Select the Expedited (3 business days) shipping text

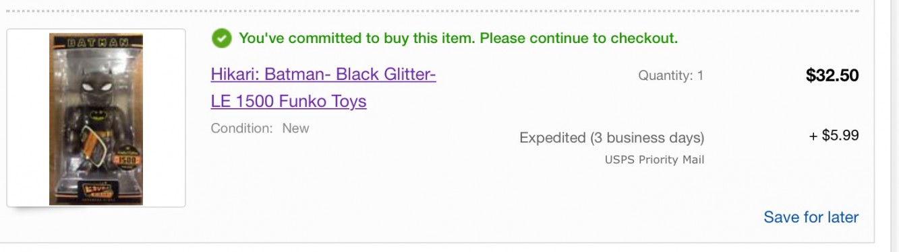pyautogui.click(x=612, y=138)
